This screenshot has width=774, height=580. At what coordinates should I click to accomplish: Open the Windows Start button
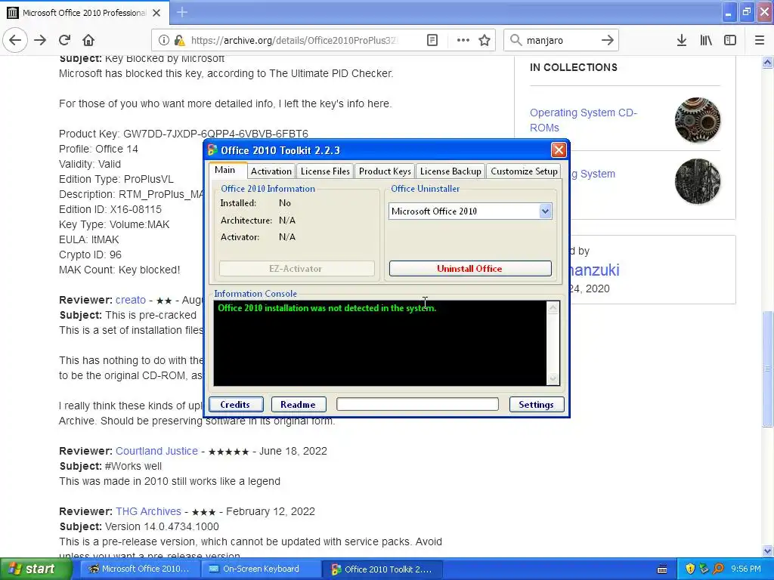click(x=36, y=569)
